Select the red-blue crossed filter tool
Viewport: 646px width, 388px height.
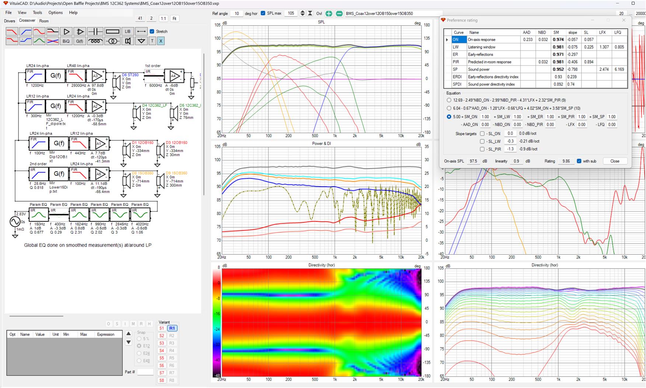coord(53,41)
